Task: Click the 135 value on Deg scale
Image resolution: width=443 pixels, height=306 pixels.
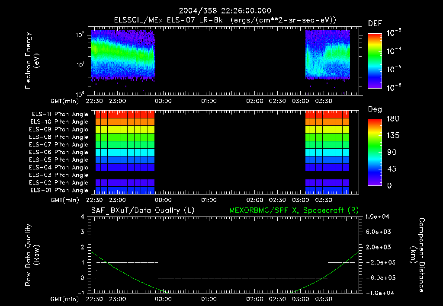Action: tap(393, 135)
